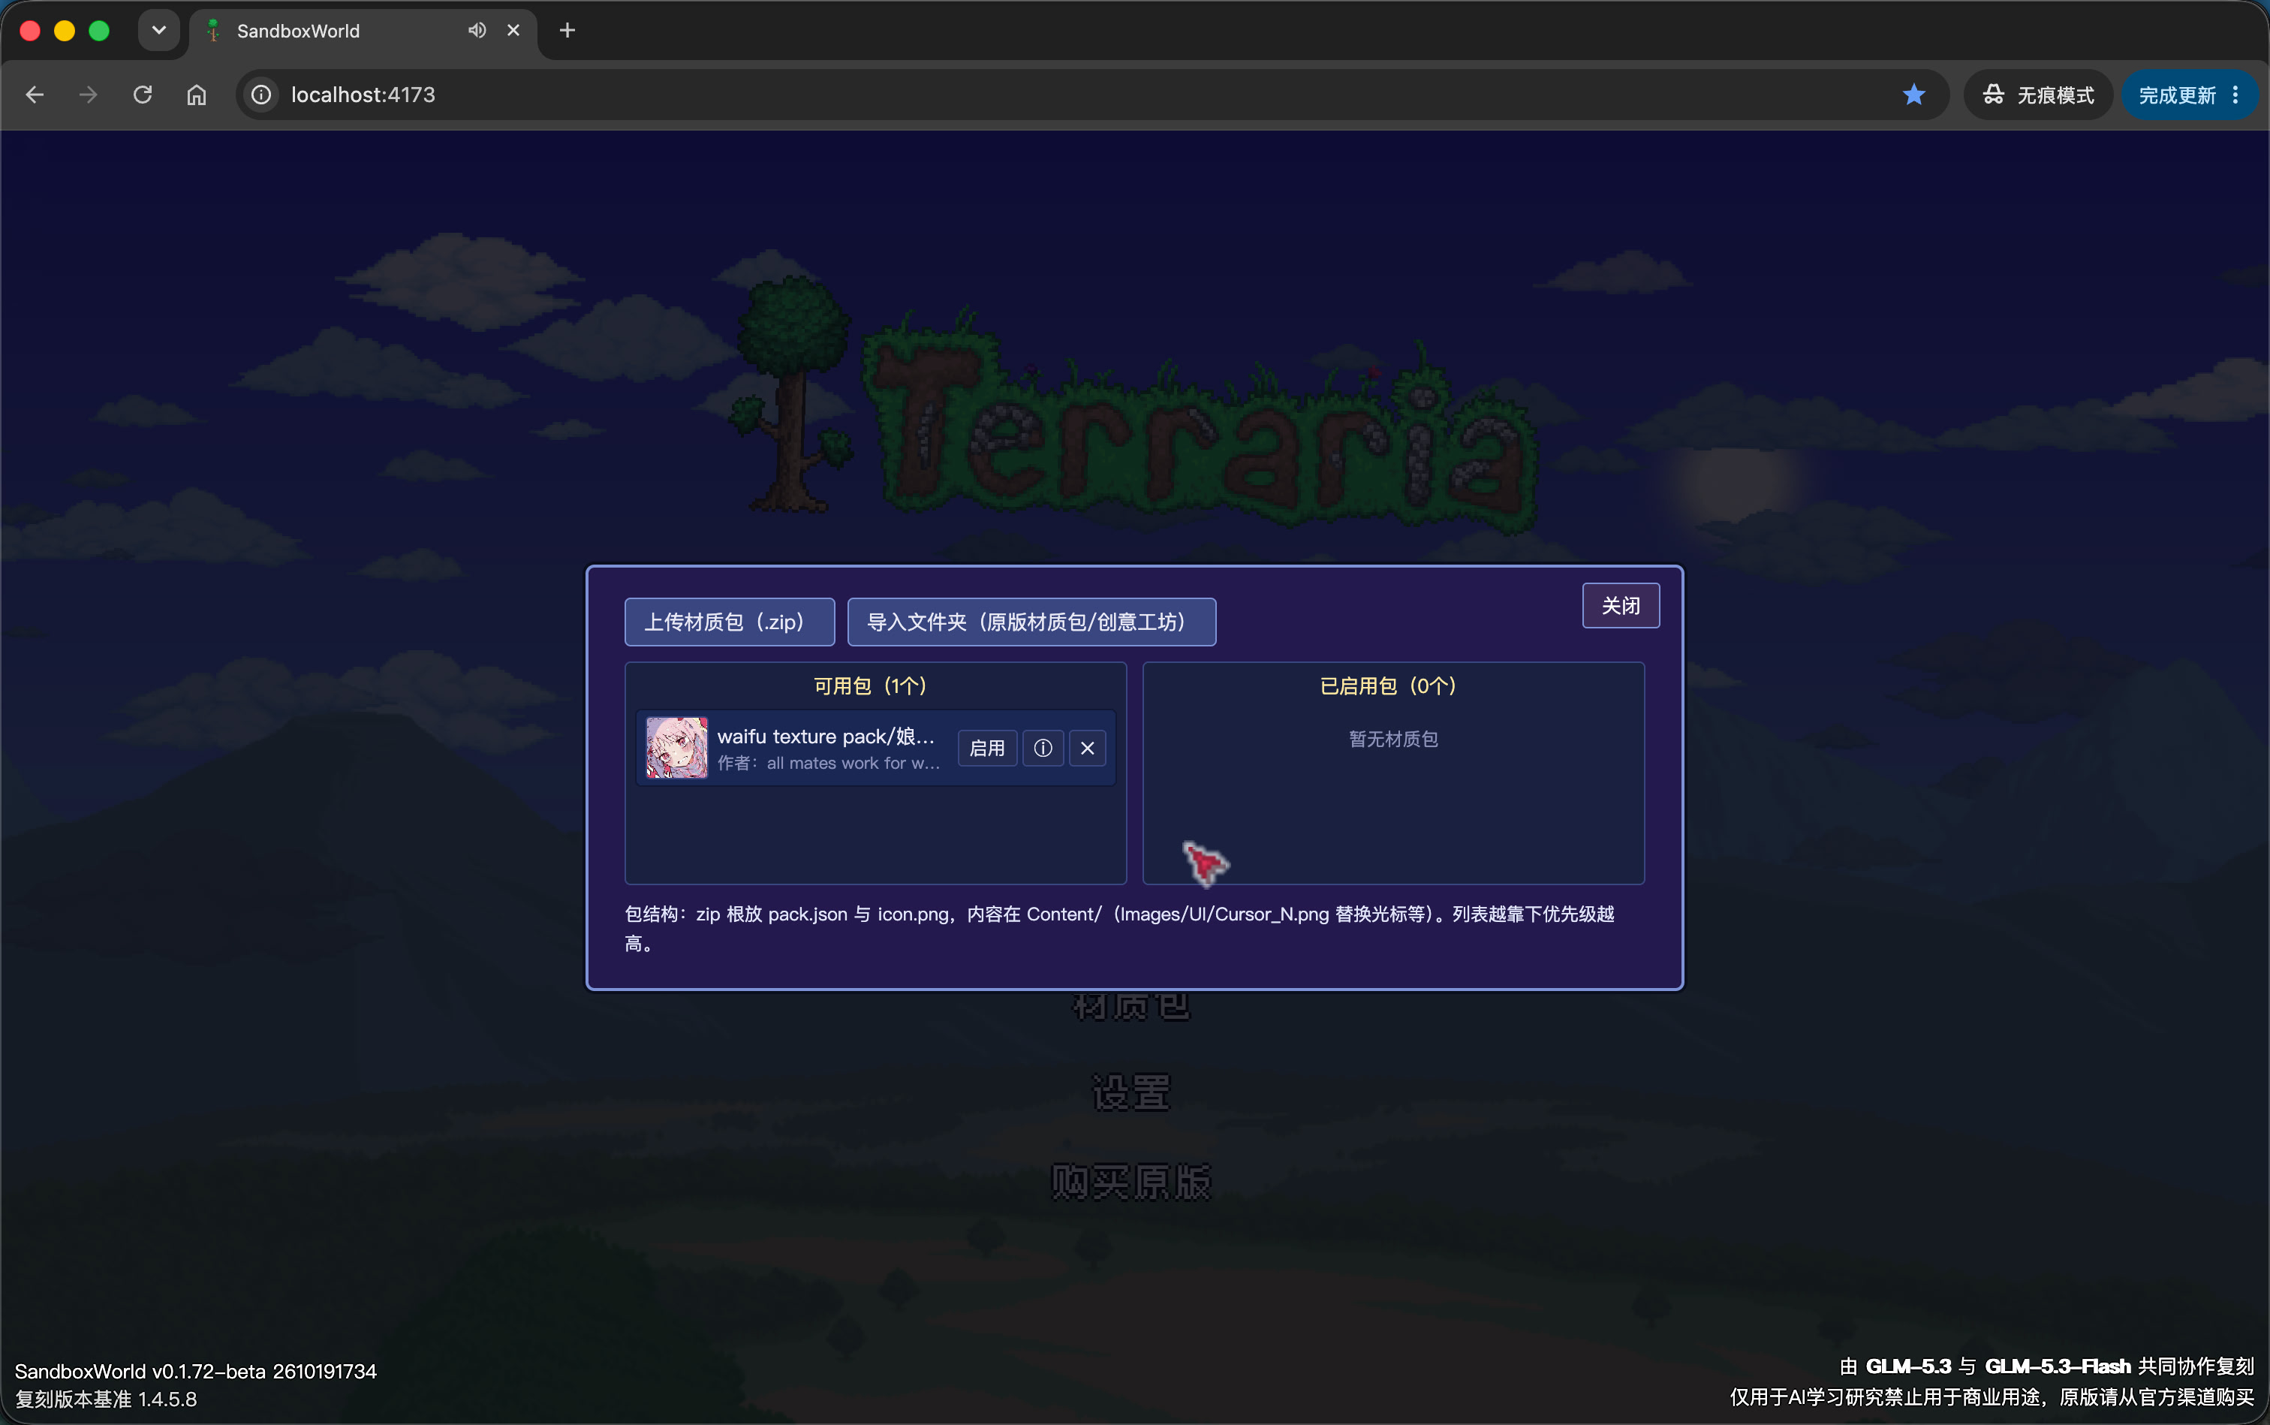Image resolution: width=2270 pixels, height=1425 pixels.
Task: Remove waifu texture pack with X icon
Action: 1088,749
